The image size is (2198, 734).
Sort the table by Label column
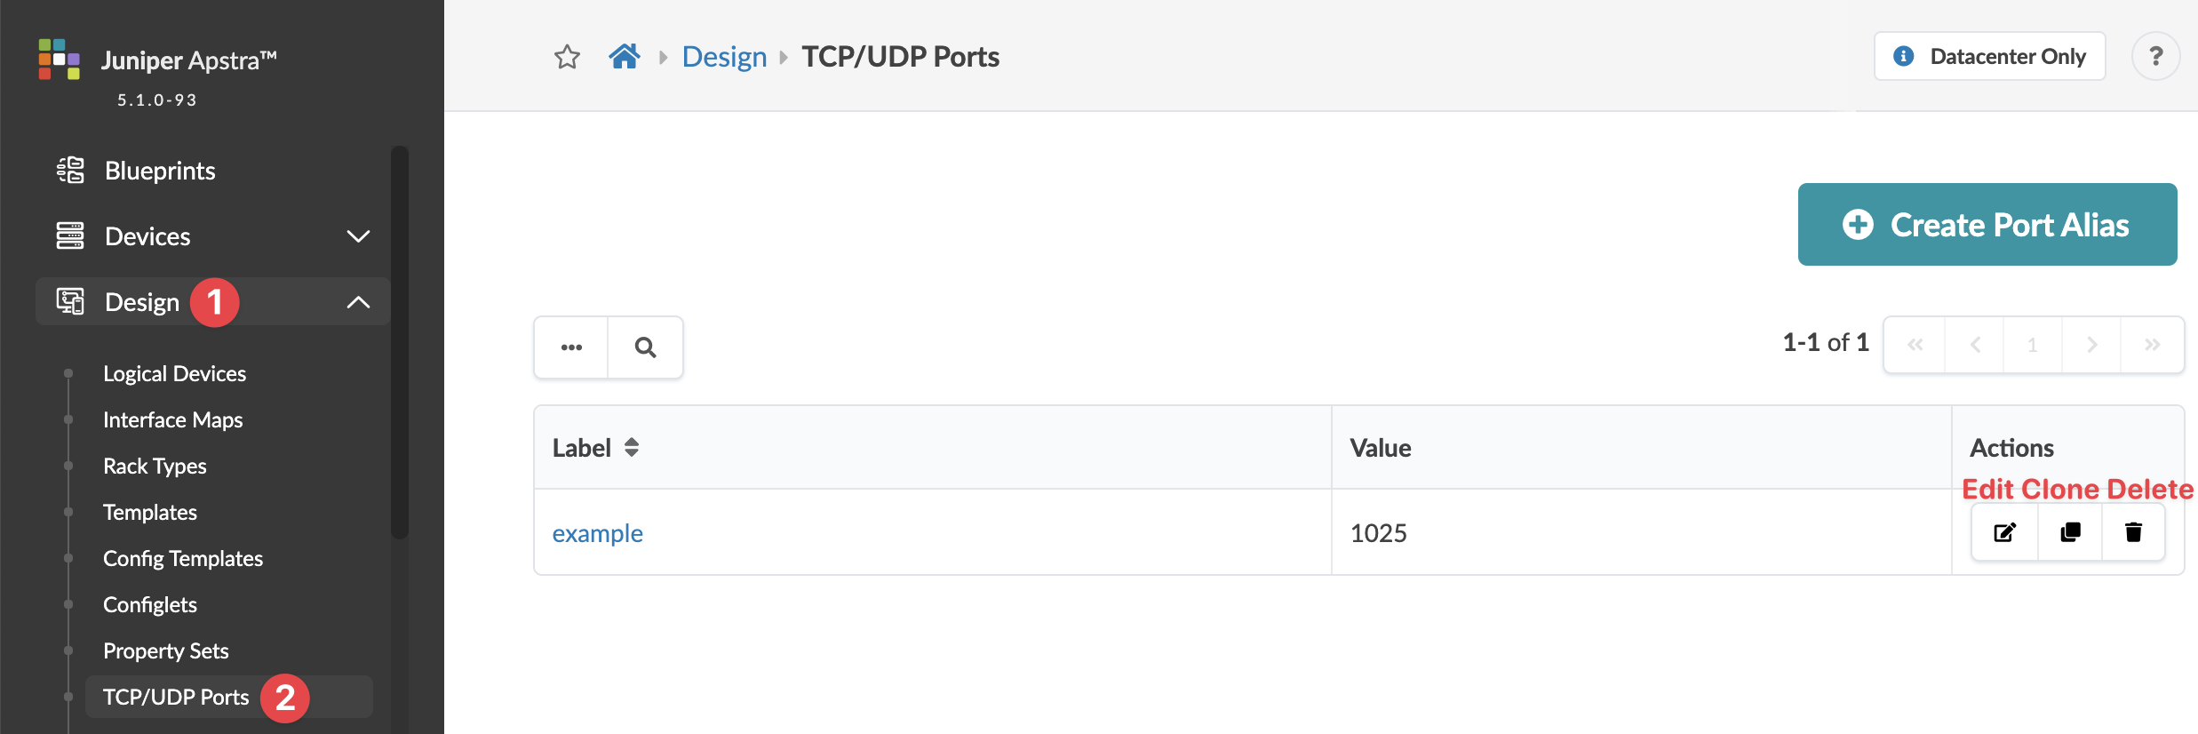tap(632, 448)
